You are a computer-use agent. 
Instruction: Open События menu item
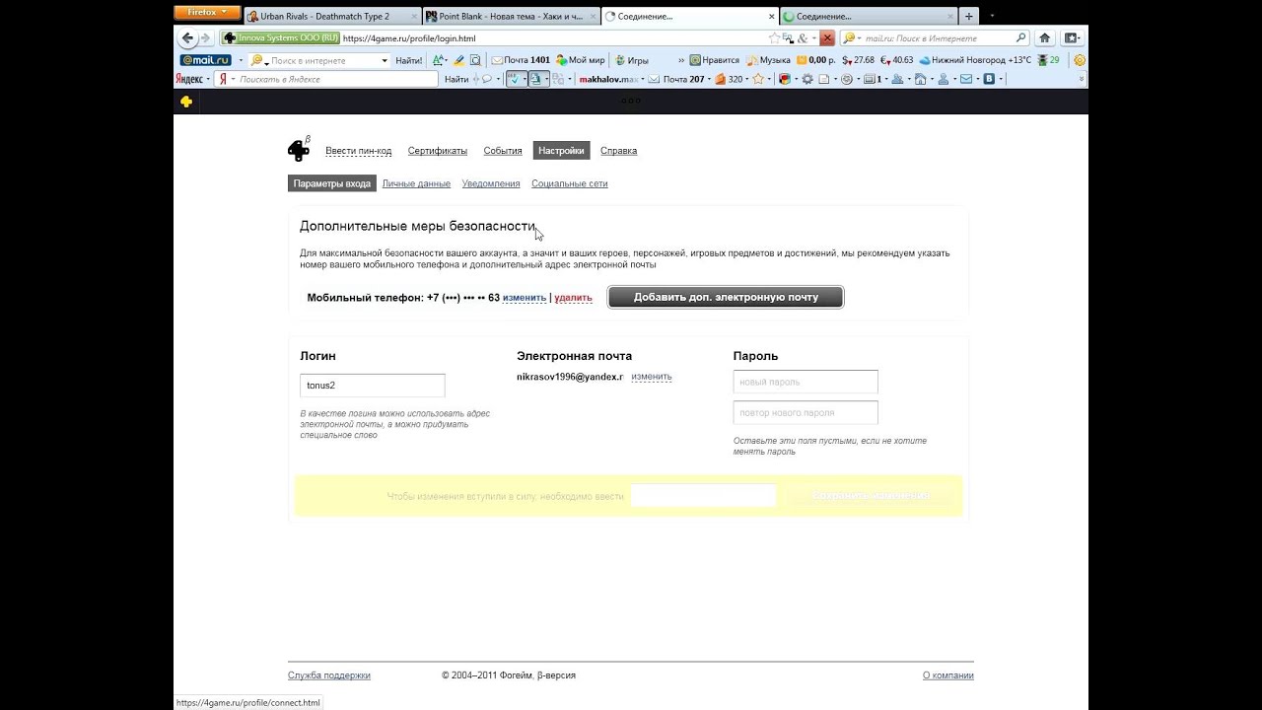click(x=503, y=151)
